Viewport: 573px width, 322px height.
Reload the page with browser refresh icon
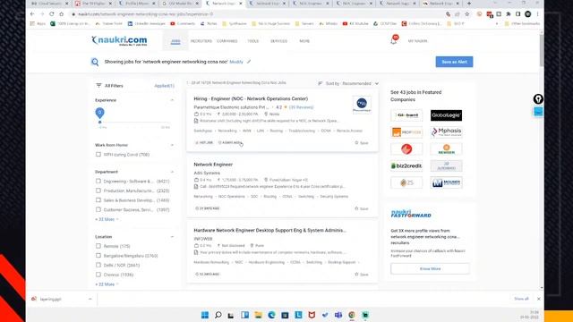pos(52,14)
